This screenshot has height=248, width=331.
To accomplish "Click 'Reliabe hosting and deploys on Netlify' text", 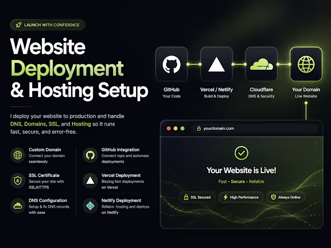I will [x=125, y=210].
